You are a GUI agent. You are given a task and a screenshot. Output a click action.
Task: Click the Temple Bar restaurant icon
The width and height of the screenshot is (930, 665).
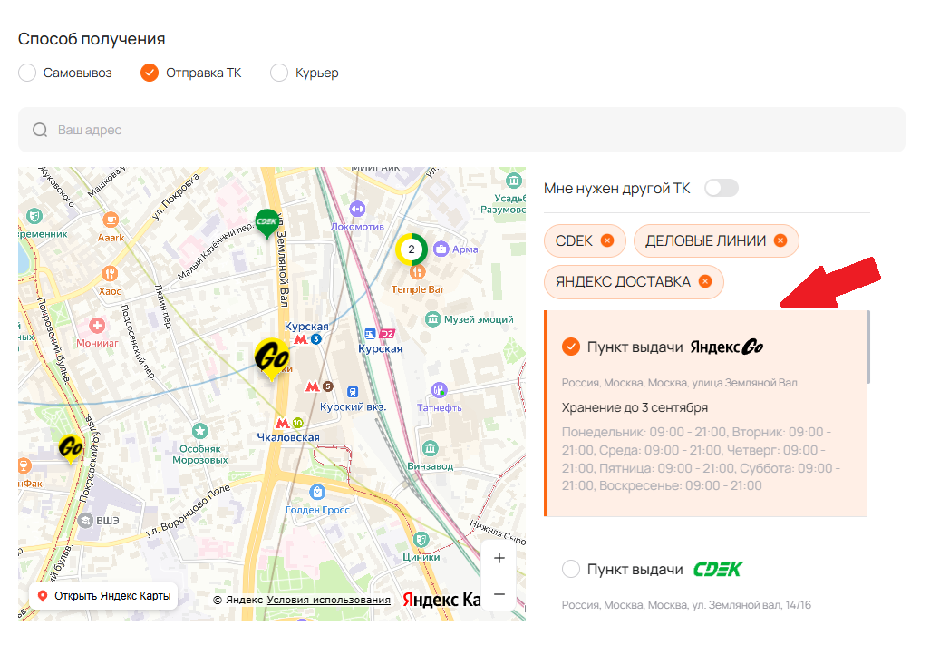pos(418,272)
